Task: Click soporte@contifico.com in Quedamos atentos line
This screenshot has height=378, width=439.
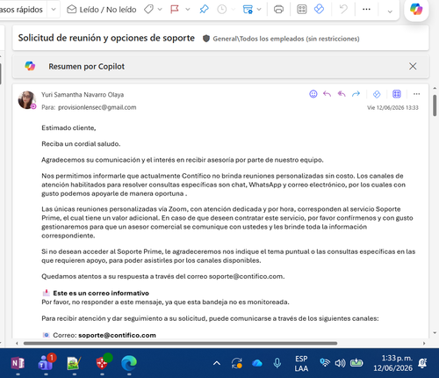Action: click(246, 276)
